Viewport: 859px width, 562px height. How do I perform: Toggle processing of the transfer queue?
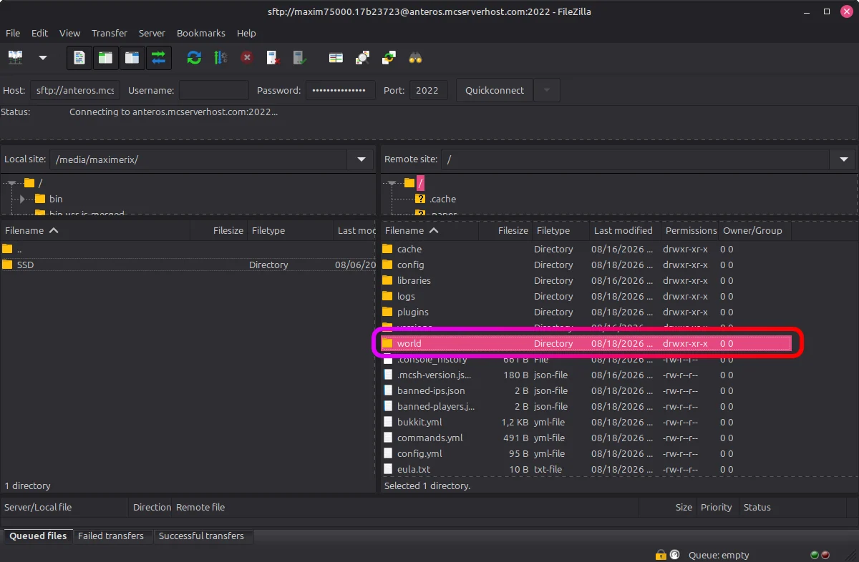click(220, 58)
